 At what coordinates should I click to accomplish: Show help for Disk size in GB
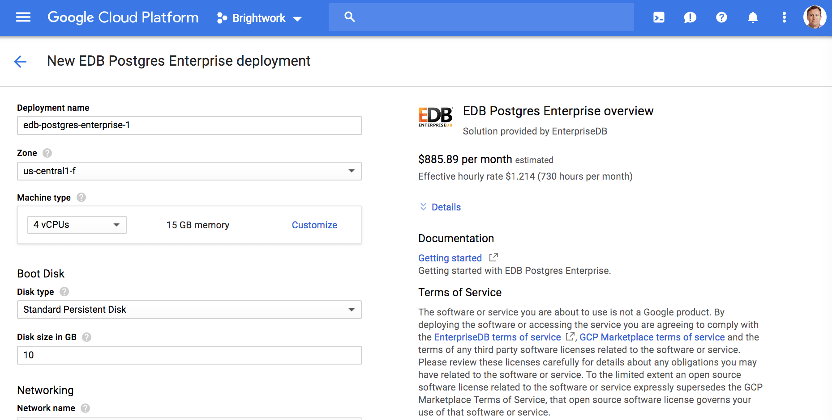coord(87,337)
